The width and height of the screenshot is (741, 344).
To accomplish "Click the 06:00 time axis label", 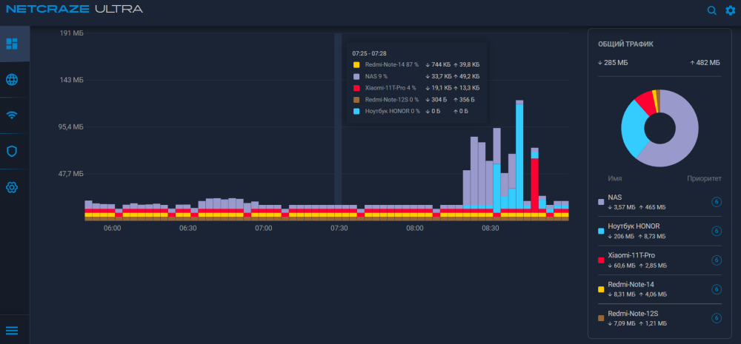I will [x=113, y=228].
